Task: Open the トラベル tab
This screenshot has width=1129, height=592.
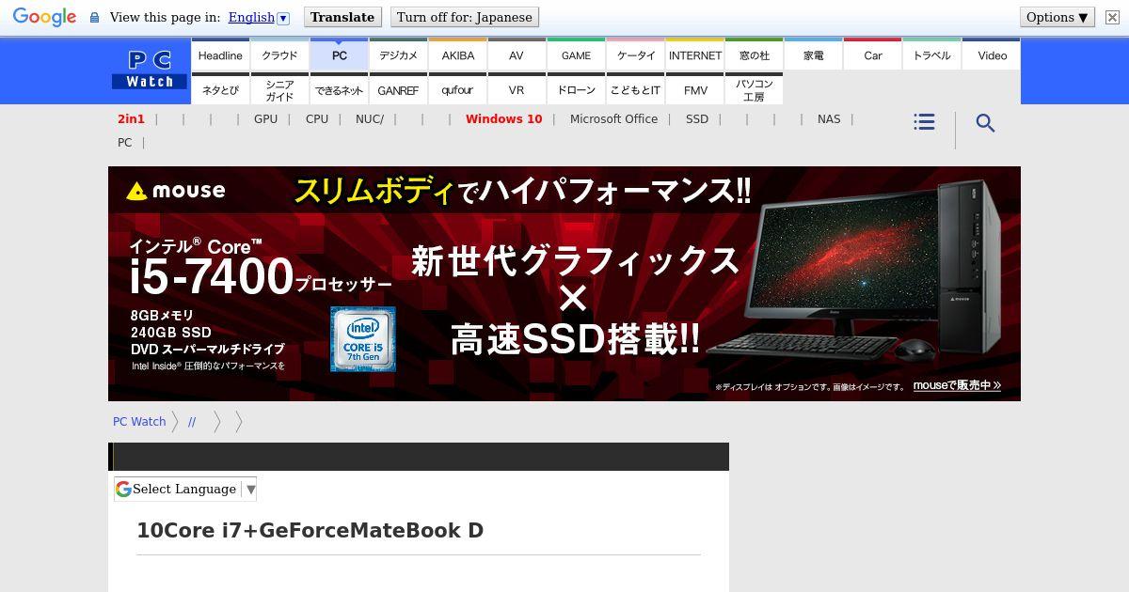Action: click(932, 55)
